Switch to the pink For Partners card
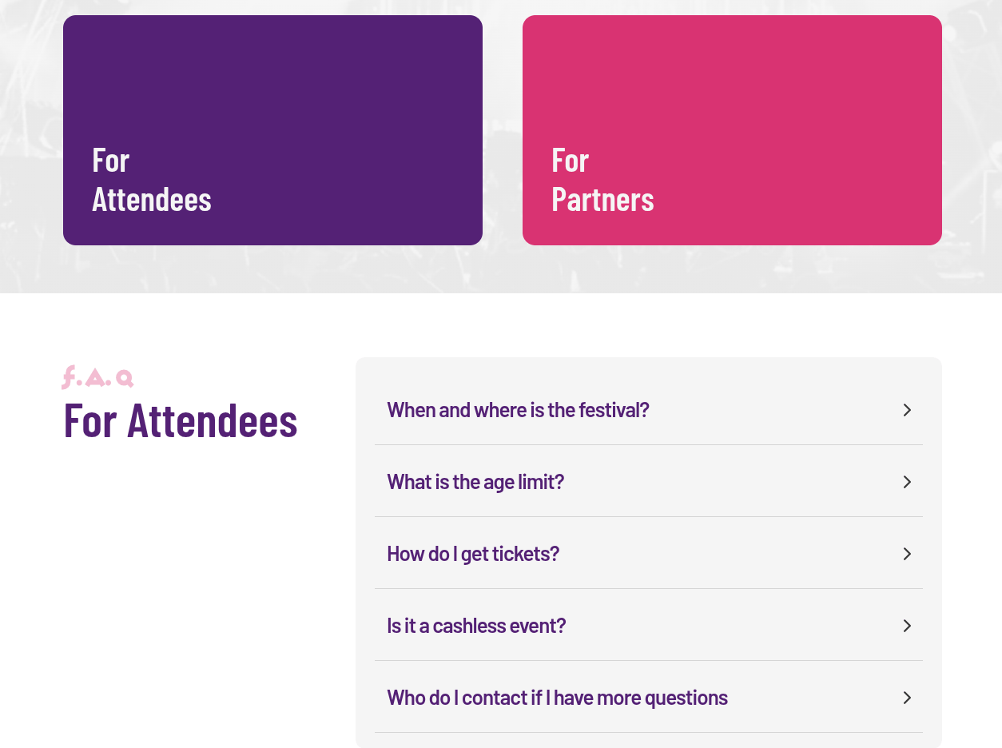The image size is (1002, 748). coord(732,130)
